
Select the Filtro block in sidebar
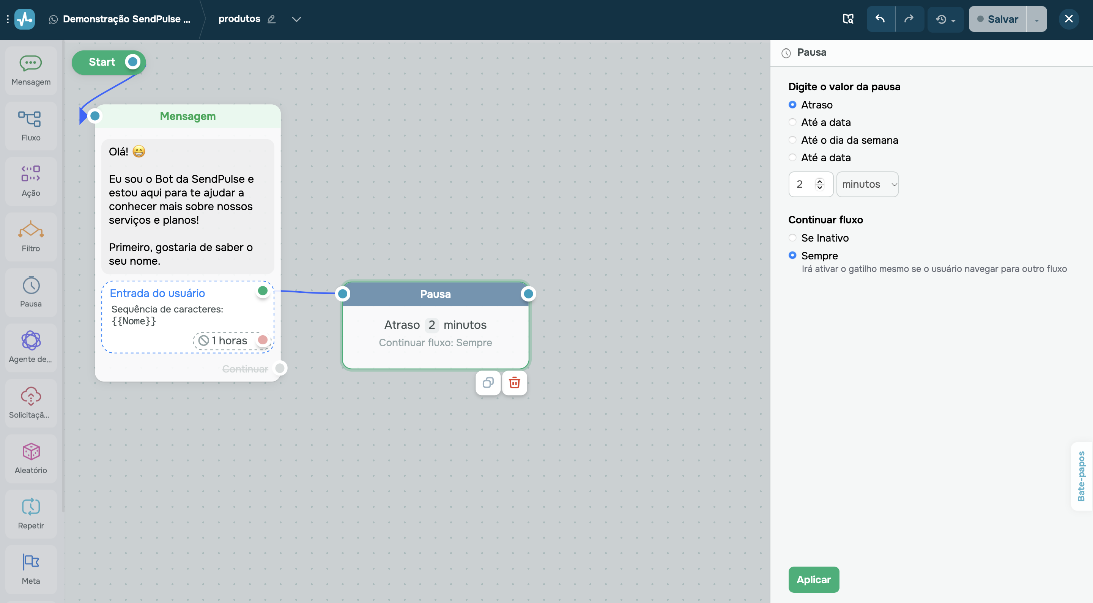(31, 237)
